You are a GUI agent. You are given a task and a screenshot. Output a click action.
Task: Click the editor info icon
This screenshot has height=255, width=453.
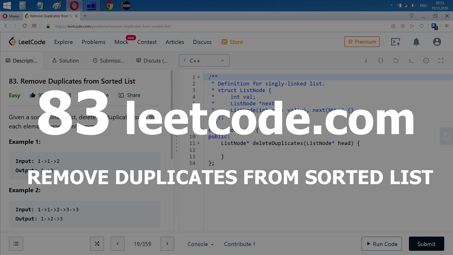366,61
